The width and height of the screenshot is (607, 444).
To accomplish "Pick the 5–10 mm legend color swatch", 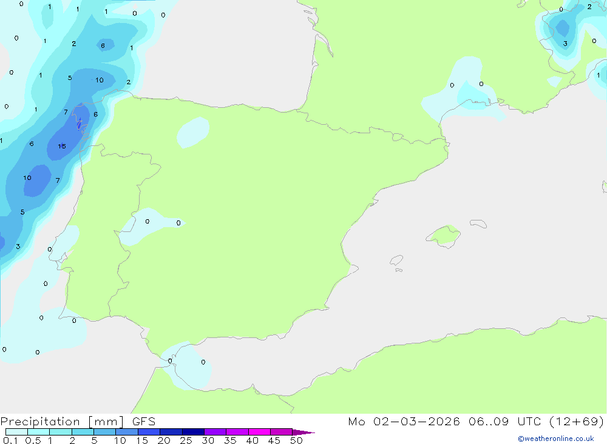I will point(104,432).
